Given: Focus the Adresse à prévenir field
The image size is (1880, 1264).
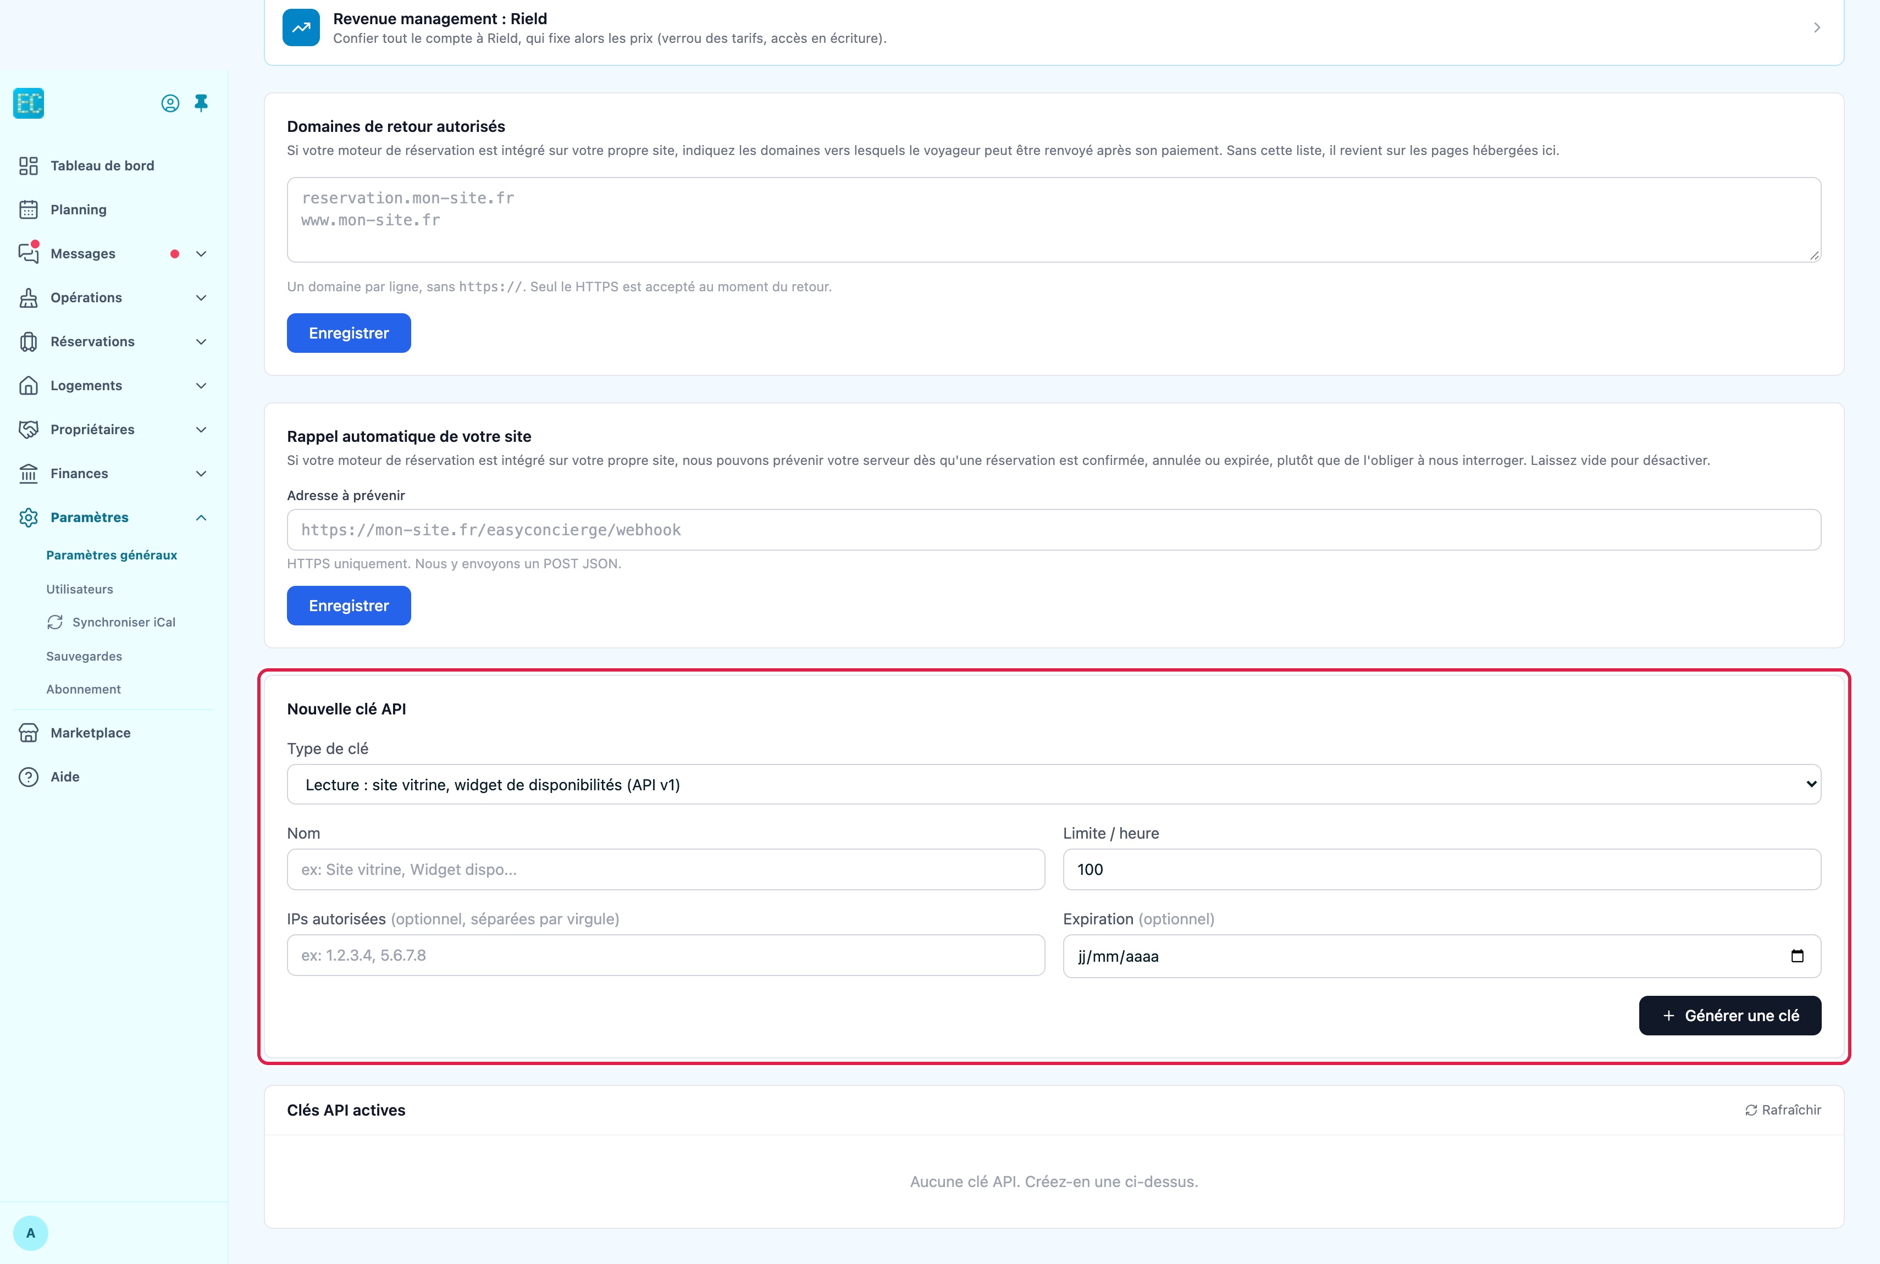Looking at the screenshot, I should [1054, 530].
